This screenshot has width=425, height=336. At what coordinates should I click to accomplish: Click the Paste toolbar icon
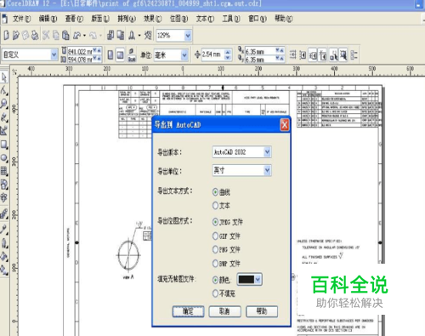(65, 36)
